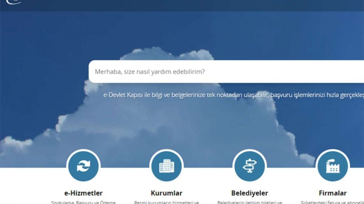364x204 pixels.
Task: Click 'Belediyelerin iletişim bilgileri ve' description
Action: tap(249, 202)
